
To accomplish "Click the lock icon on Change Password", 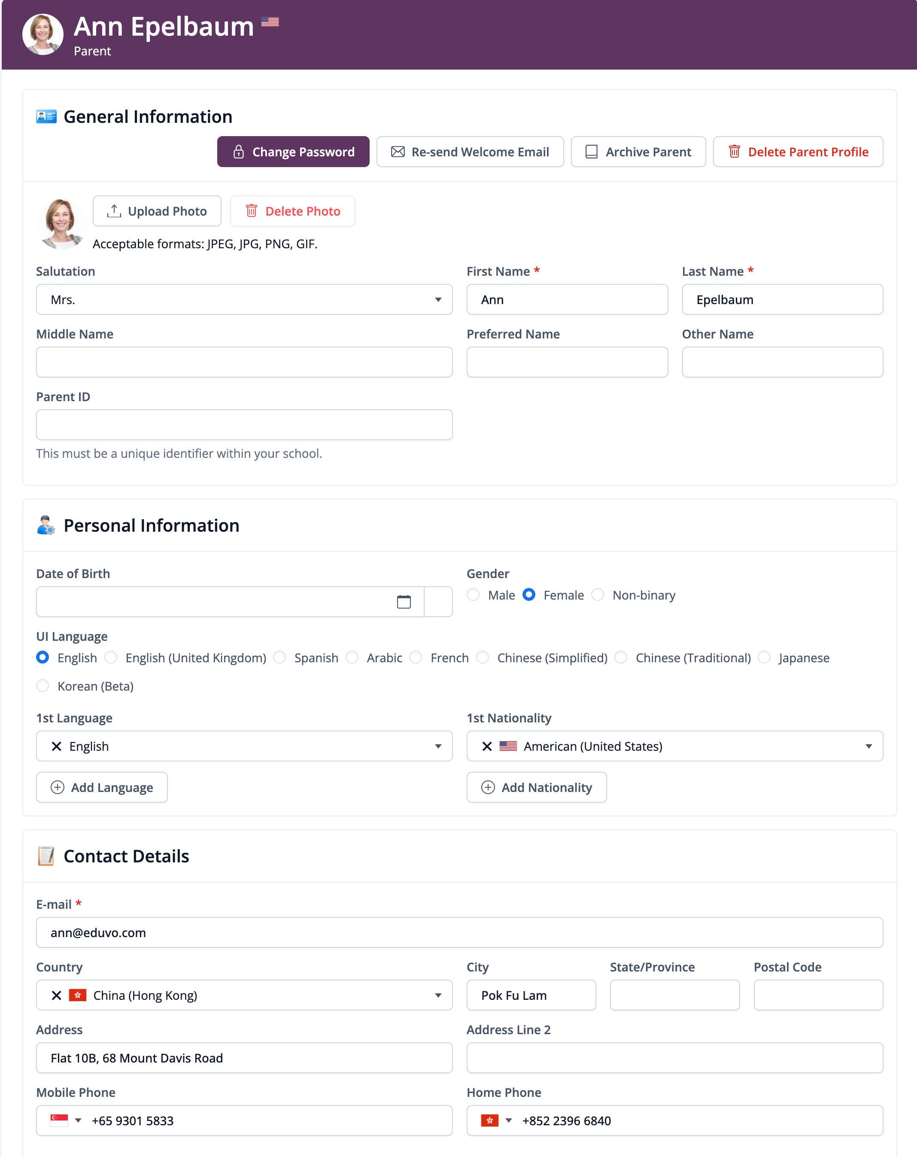I will pyautogui.click(x=239, y=152).
